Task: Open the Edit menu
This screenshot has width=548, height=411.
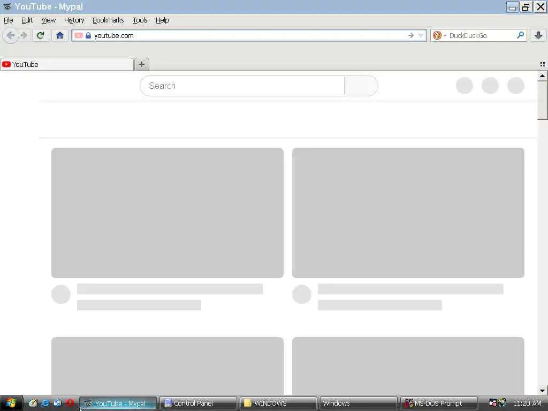Action: 27,20
